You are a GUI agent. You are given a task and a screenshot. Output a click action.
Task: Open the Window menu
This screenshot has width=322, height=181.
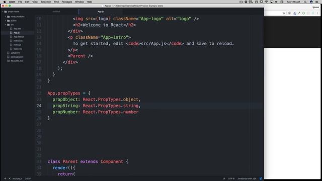coord(79,2)
